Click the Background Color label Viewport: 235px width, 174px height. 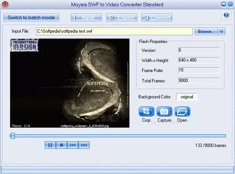(155, 97)
